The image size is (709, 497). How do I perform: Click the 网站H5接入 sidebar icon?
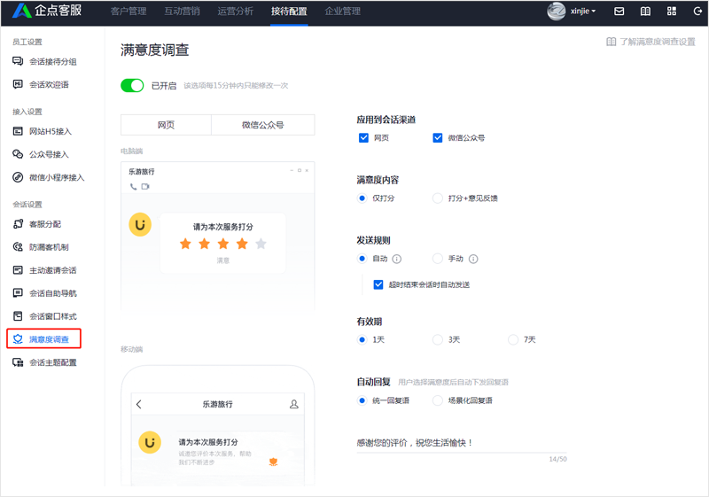18,131
